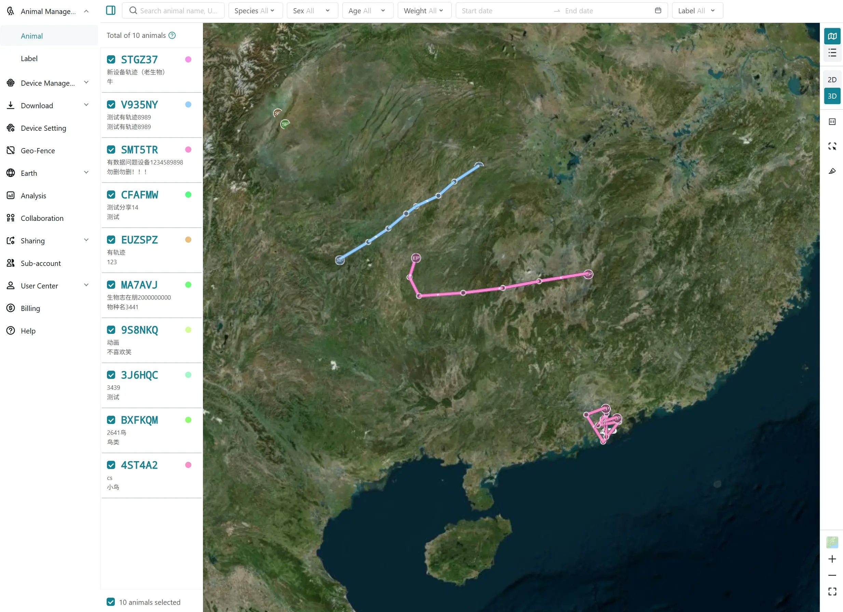Switch to list view icon
Viewport: 843px width, 612px height.
(832, 53)
